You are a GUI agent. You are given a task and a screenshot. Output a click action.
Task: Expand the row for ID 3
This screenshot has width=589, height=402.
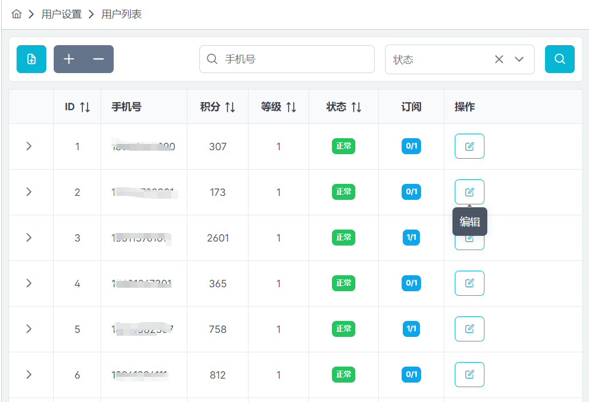point(29,237)
